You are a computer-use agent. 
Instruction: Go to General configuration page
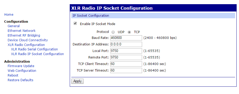[14, 26]
